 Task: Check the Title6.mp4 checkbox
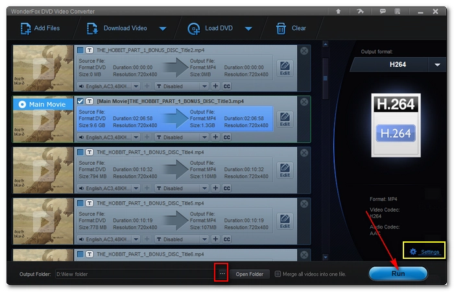(80, 254)
